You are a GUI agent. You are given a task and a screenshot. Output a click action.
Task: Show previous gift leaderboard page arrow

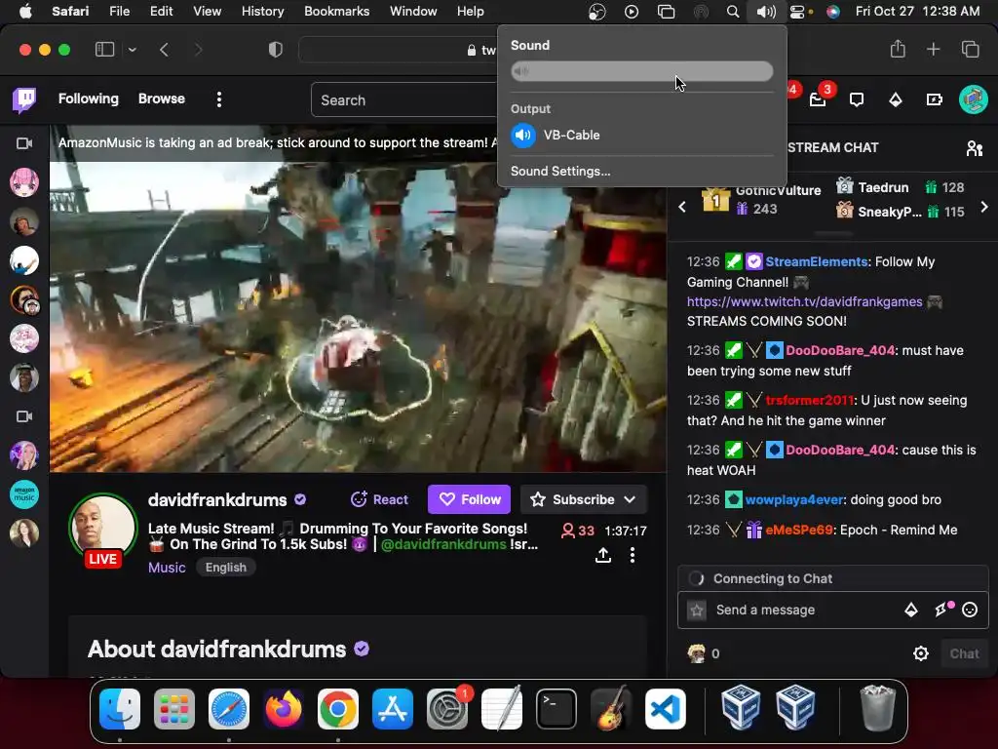682,207
